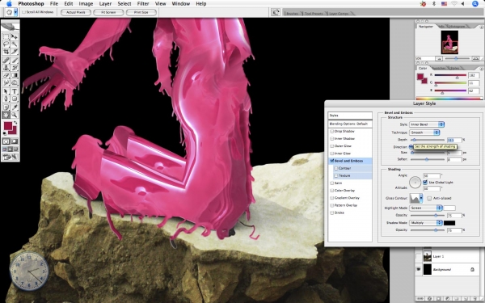Open the Select menu

(x=124, y=4)
